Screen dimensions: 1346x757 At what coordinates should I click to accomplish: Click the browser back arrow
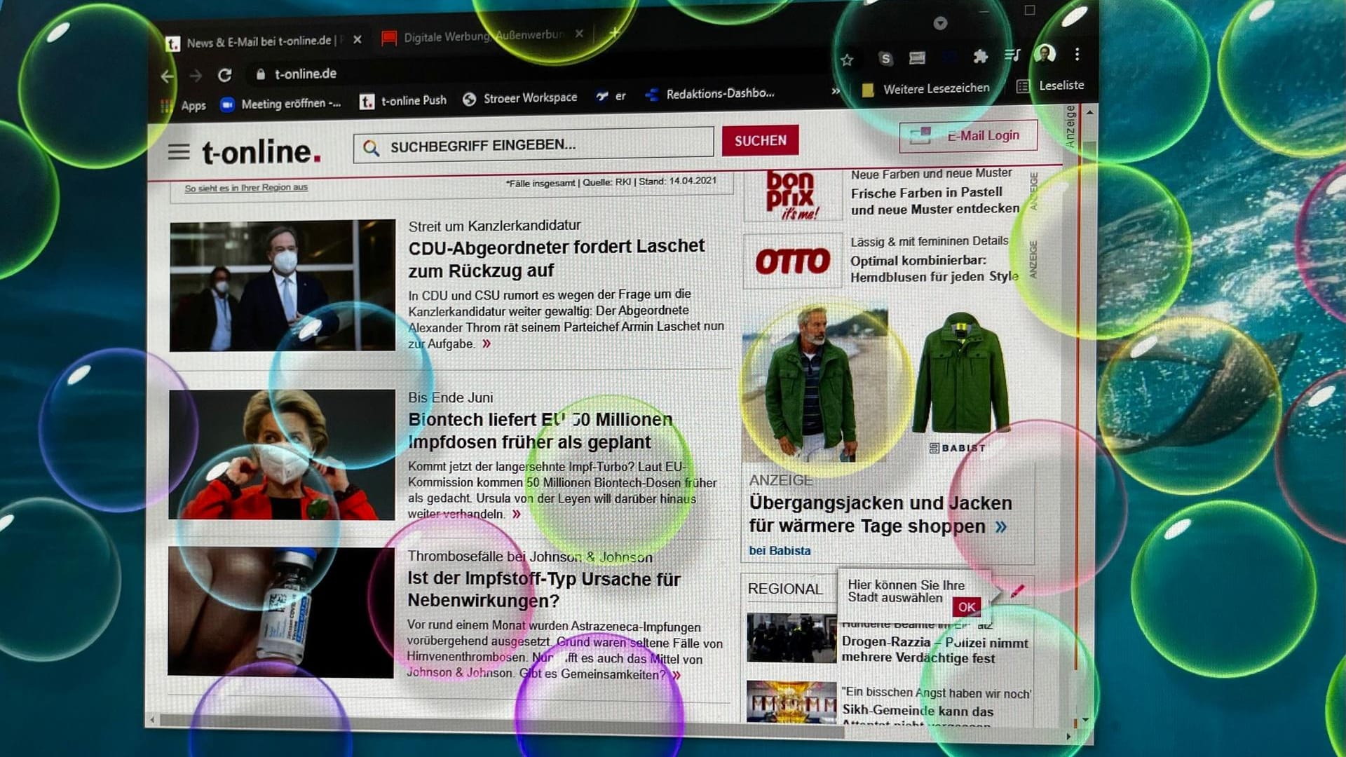click(168, 76)
